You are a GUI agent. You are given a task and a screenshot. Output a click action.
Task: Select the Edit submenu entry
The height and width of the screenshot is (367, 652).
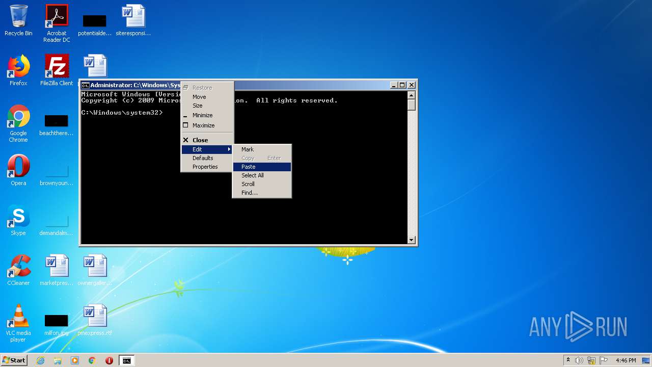click(207, 149)
